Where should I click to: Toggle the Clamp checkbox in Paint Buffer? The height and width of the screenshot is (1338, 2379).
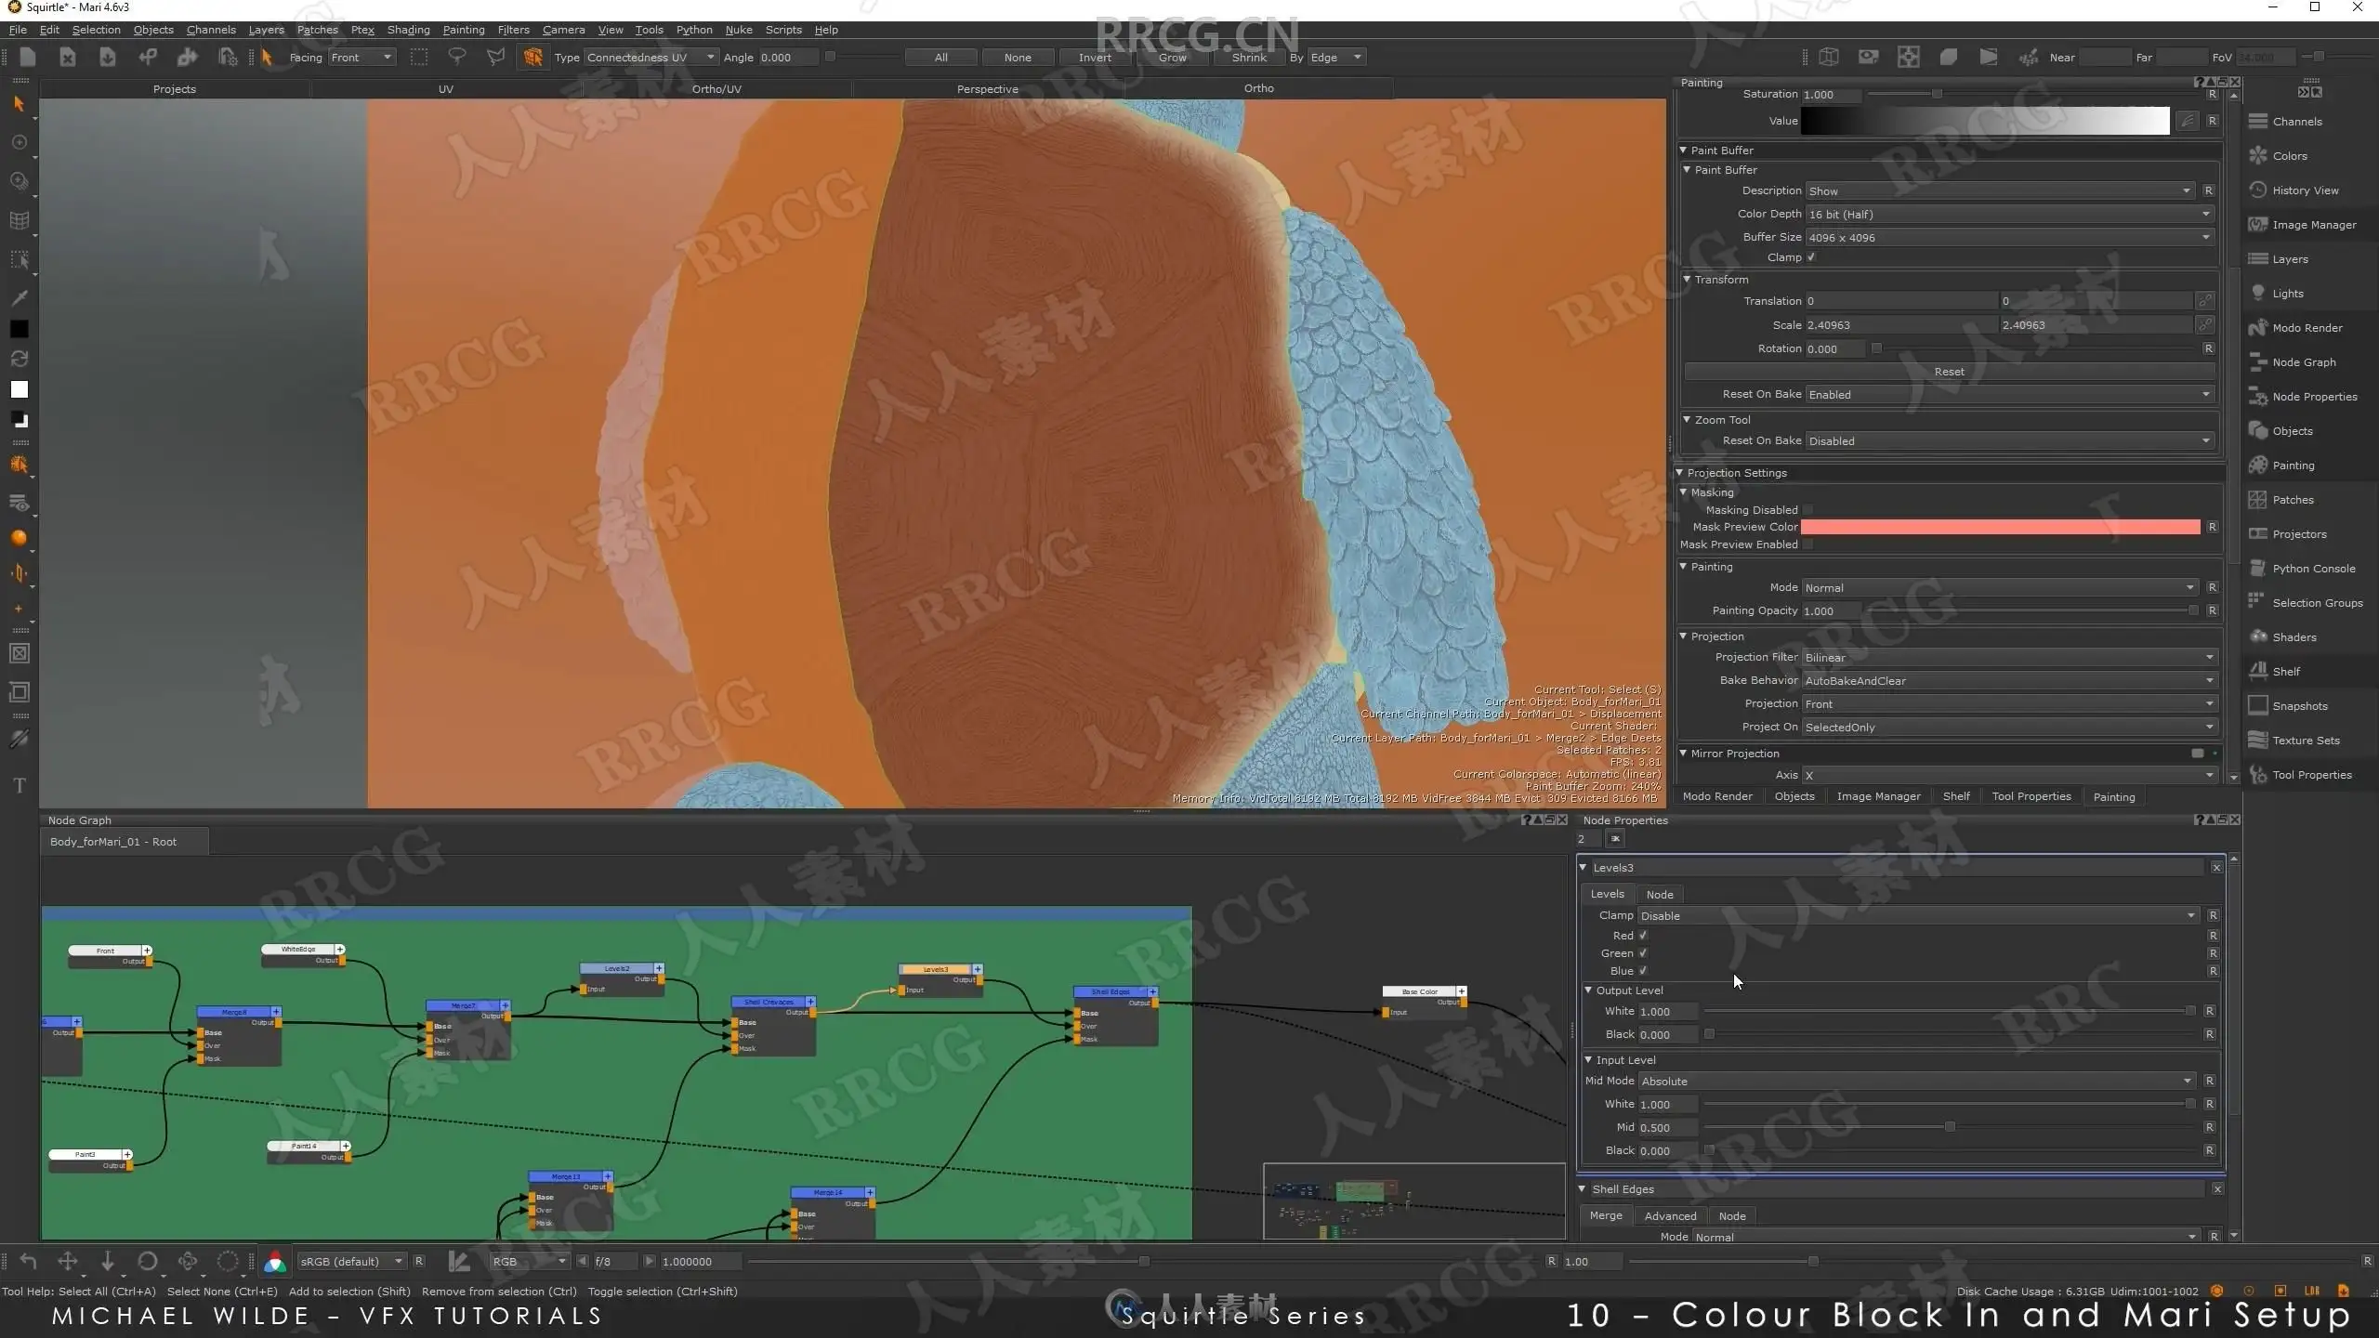(1811, 257)
